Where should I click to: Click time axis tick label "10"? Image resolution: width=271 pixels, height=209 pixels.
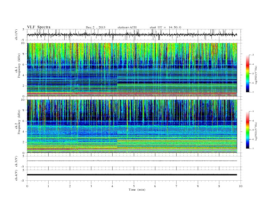241,186
